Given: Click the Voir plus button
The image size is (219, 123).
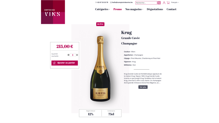Looking at the screenshot, I should (x=143, y=87).
